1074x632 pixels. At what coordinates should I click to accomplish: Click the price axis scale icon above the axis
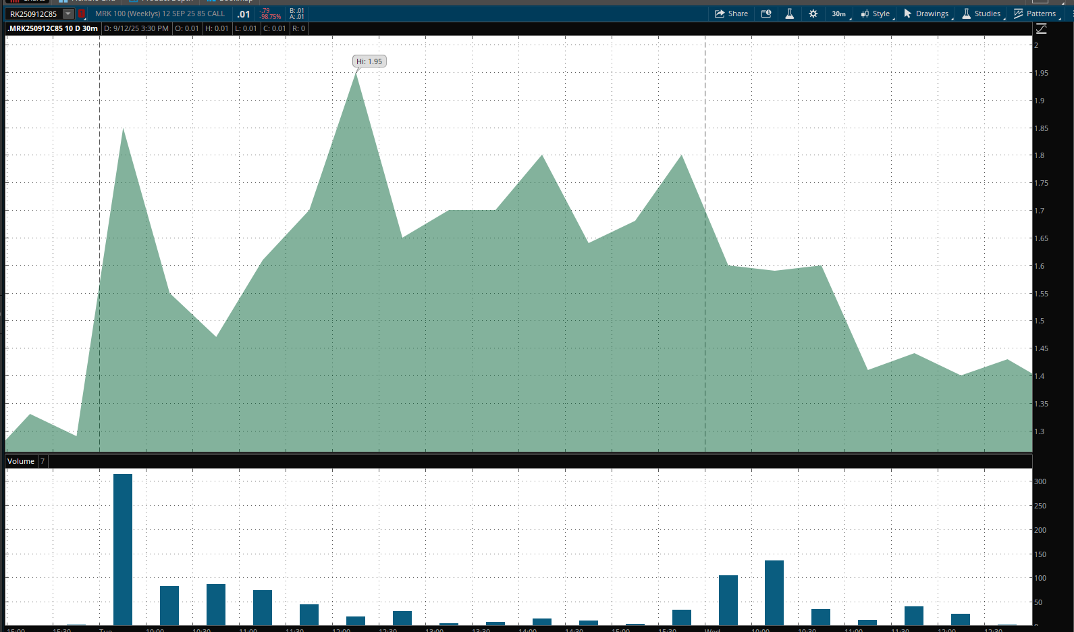click(x=1041, y=28)
